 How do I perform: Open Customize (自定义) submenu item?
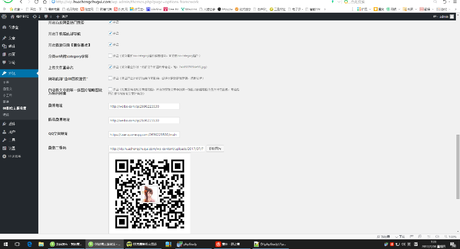coord(7,89)
